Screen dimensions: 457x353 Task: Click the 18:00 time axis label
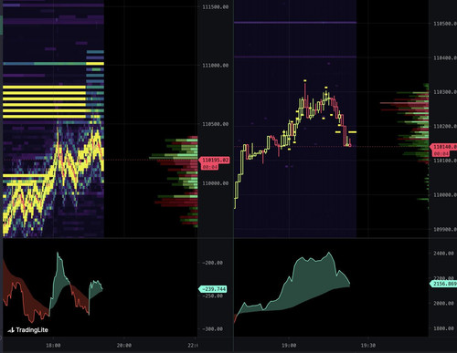click(53, 346)
